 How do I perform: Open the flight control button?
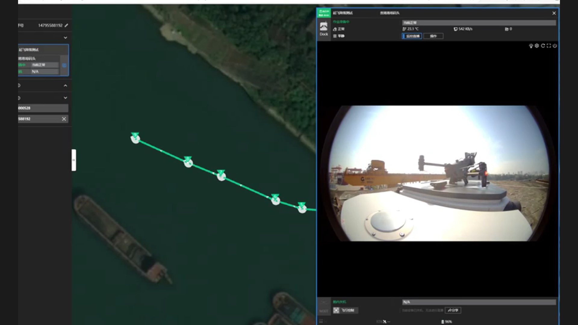tap(345, 310)
